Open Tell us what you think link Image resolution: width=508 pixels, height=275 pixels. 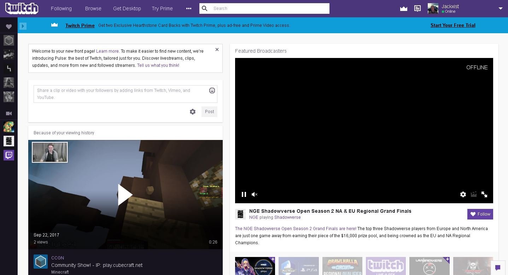[158, 65]
